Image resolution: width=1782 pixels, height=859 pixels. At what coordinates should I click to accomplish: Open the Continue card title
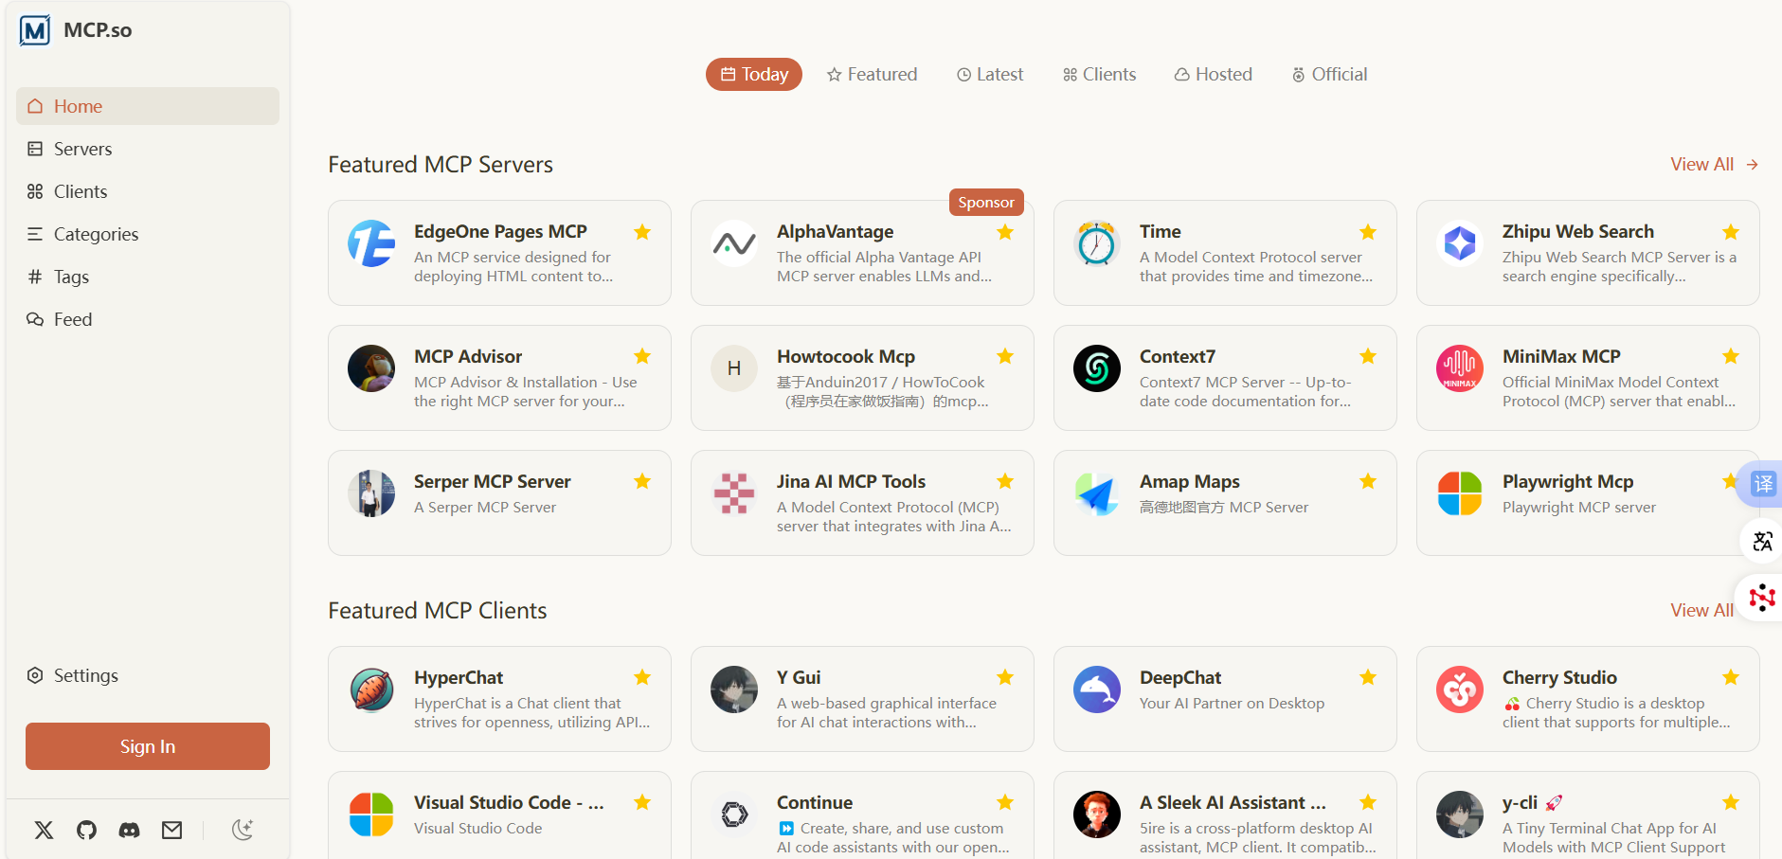pyautogui.click(x=815, y=803)
